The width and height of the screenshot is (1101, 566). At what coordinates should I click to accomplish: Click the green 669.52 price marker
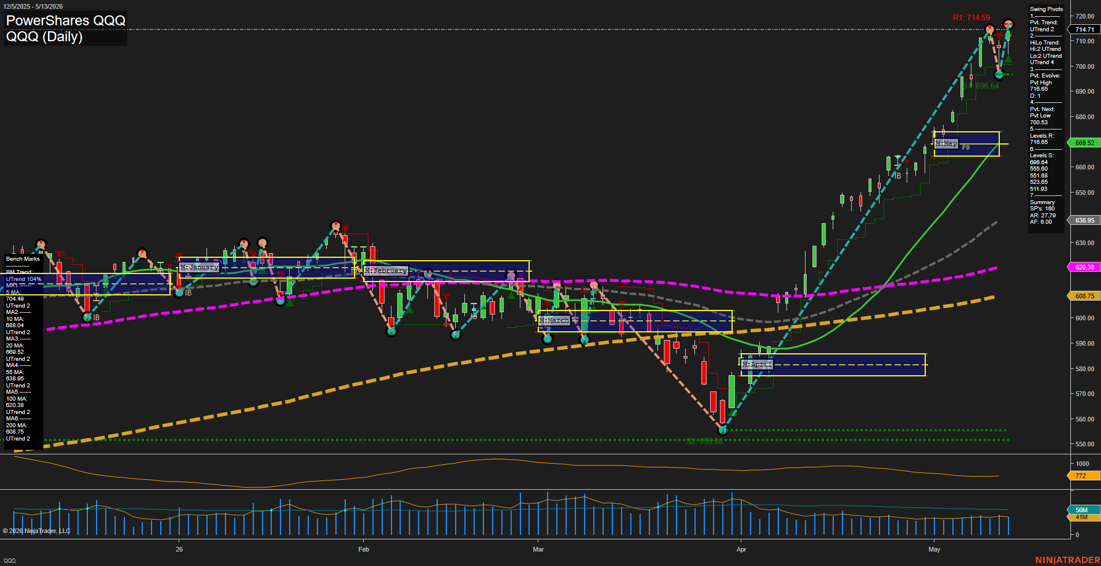click(x=1084, y=143)
